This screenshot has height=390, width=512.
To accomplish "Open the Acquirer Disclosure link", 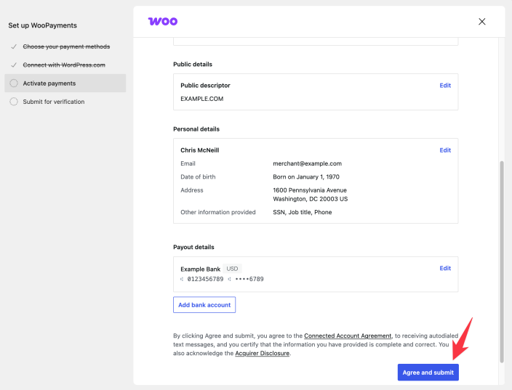I will point(263,354).
